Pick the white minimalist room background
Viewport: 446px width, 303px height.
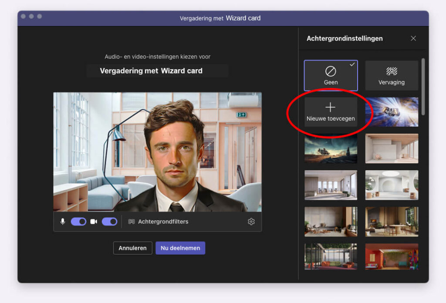[x=392, y=148]
